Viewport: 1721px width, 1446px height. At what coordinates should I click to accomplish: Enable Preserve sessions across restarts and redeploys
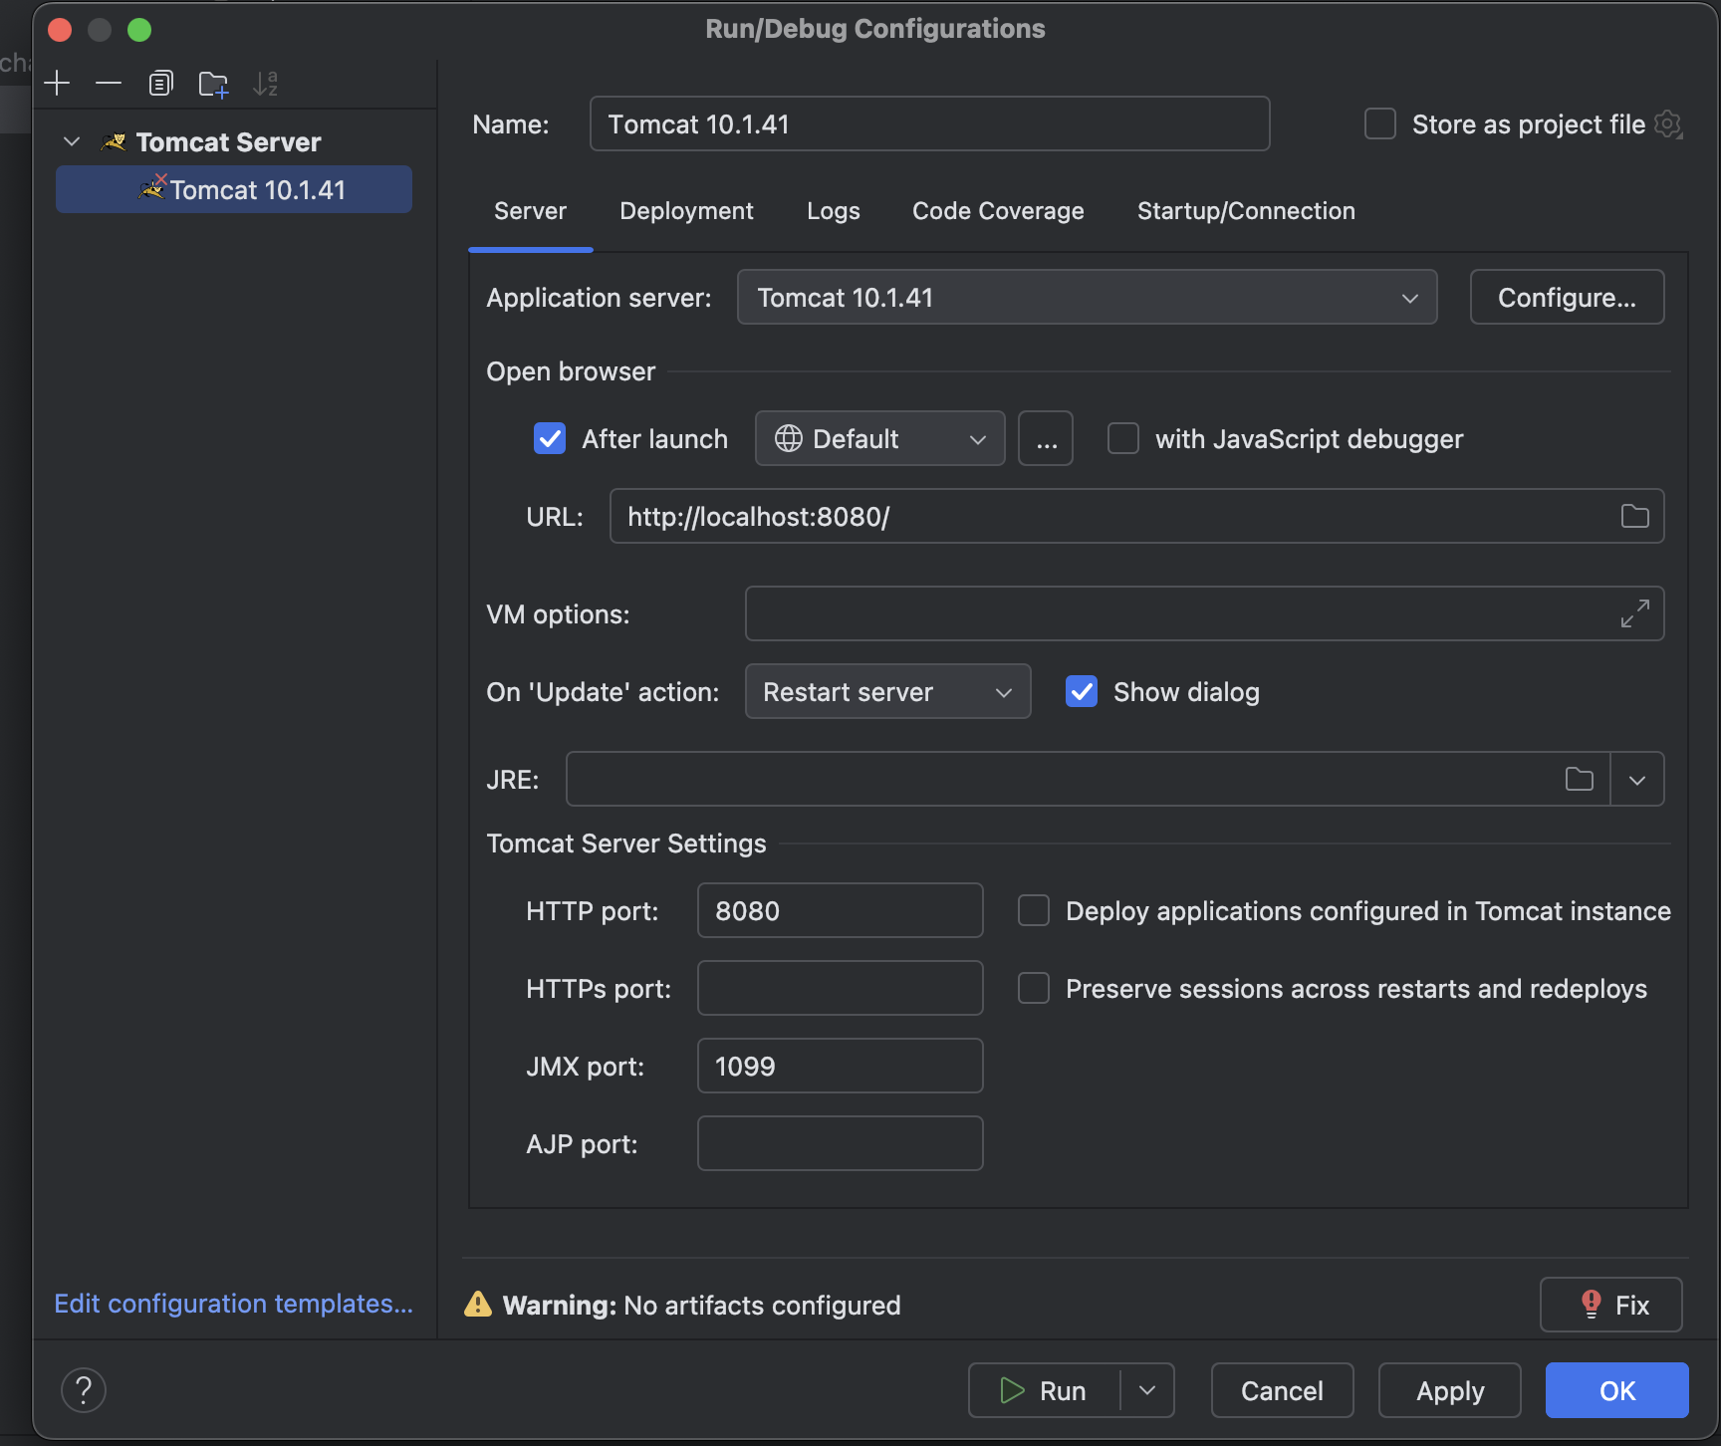(1034, 988)
